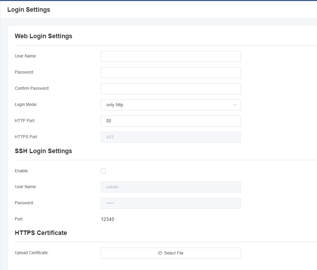Click the HTTP Port field showing 80
317x270 pixels.
pos(171,121)
